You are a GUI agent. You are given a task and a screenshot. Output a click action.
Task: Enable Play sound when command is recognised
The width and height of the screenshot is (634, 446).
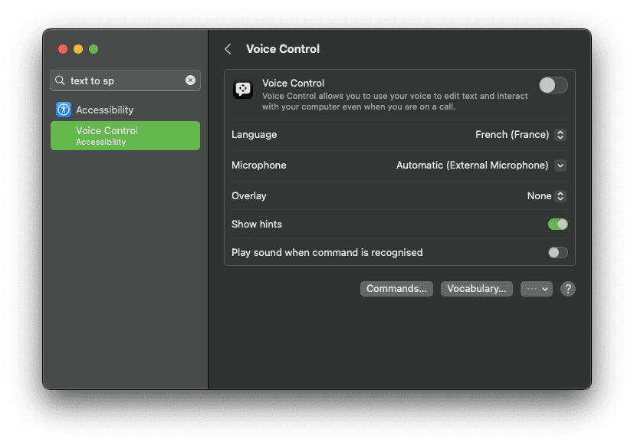tap(557, 253)
